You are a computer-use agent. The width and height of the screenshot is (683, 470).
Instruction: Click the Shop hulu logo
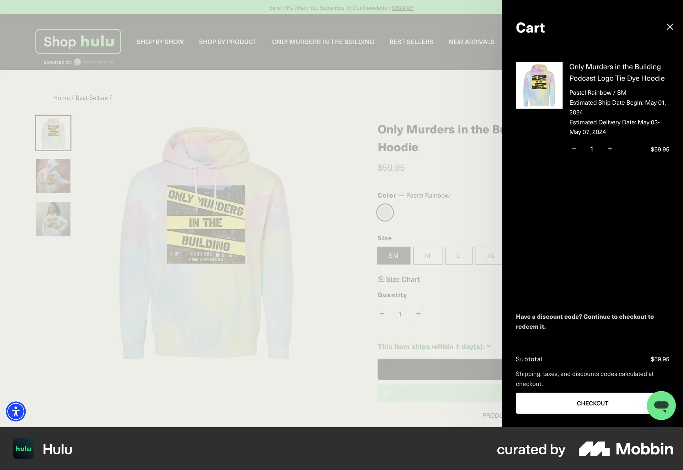pos(78,42)
